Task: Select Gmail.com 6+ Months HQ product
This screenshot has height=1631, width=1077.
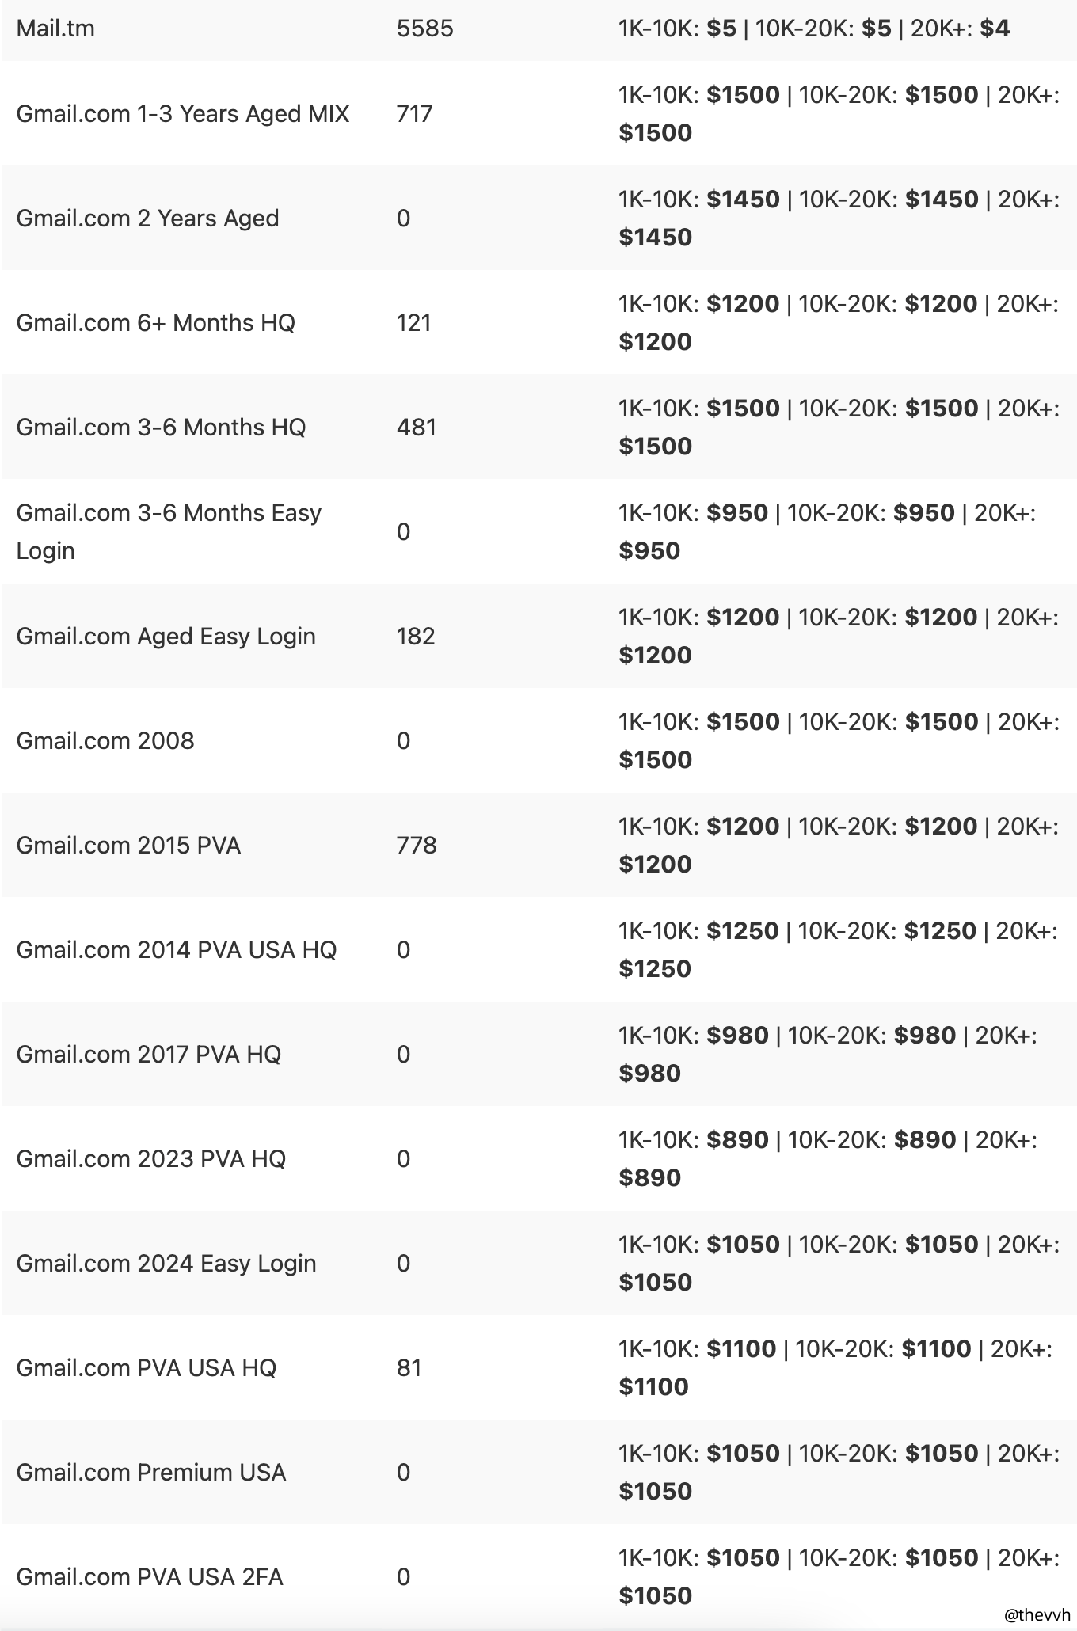Action: 155,323
